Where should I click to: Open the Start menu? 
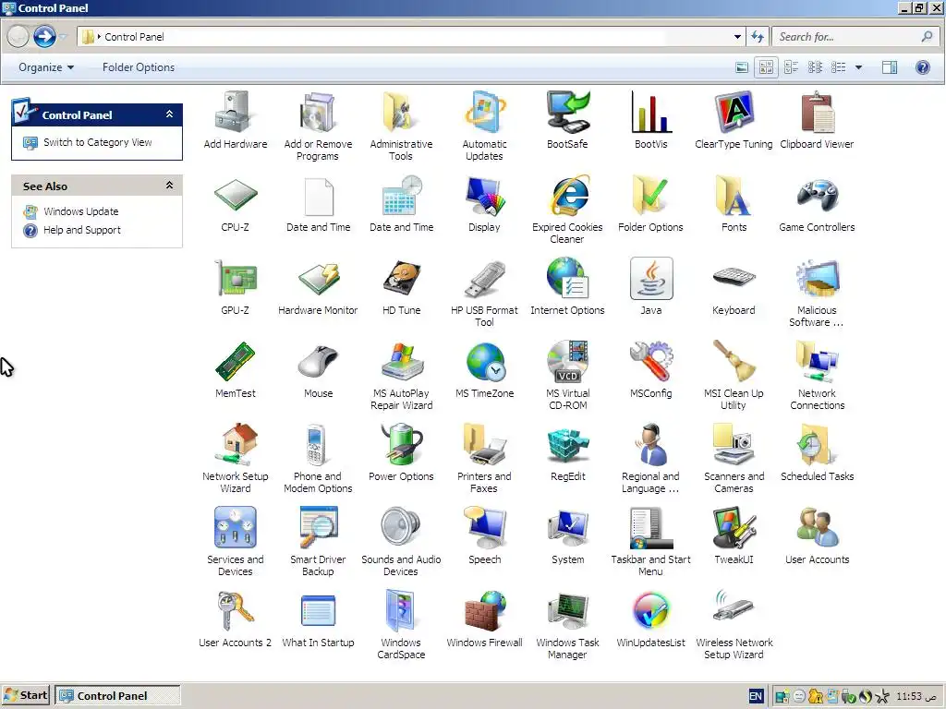click(x=26, y=695)
